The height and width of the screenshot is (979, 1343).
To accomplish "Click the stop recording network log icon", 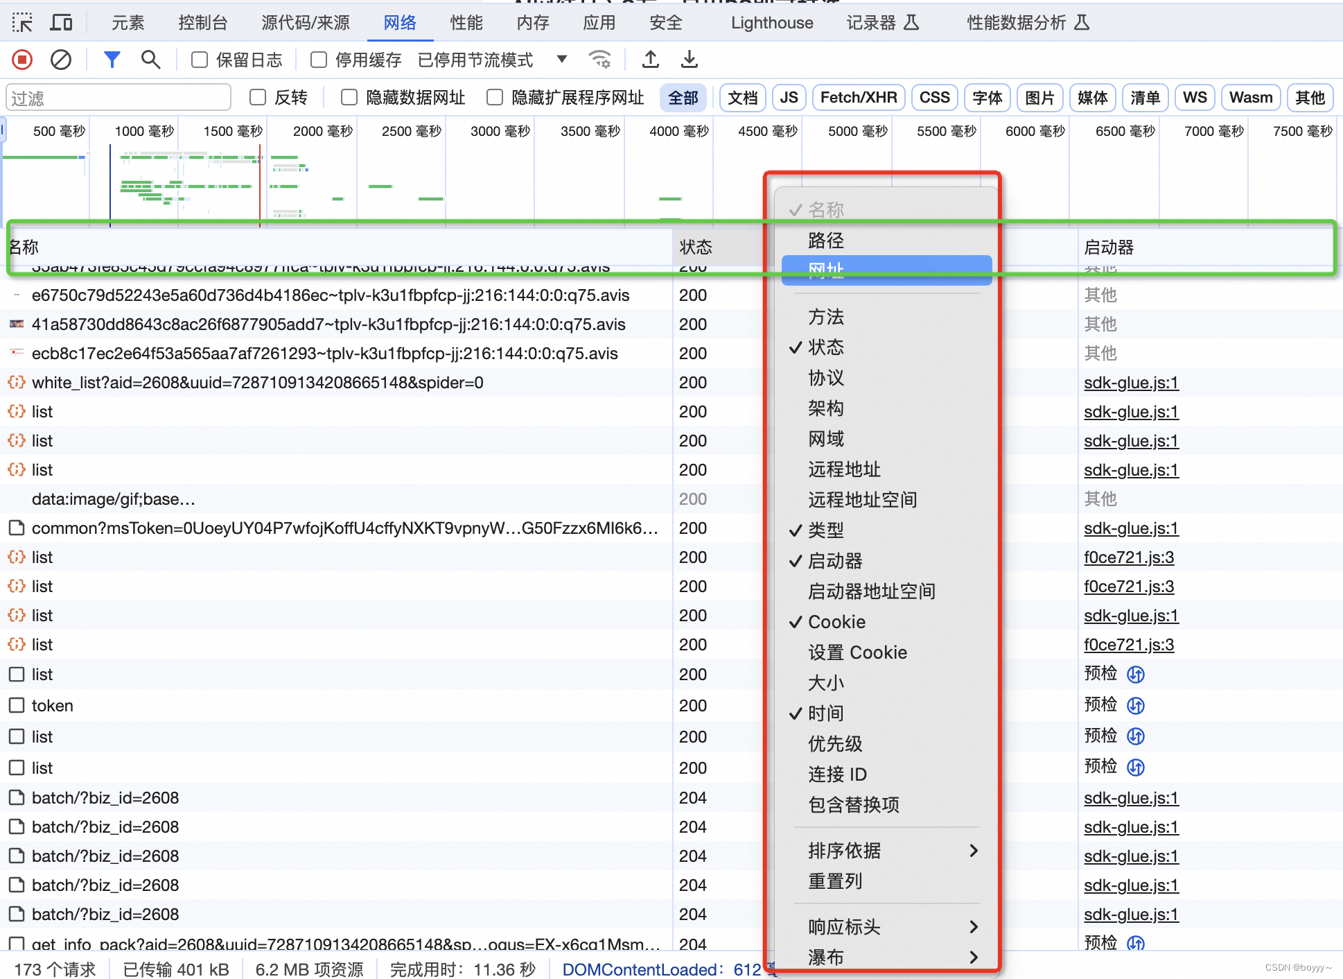I will click(22, 60).
